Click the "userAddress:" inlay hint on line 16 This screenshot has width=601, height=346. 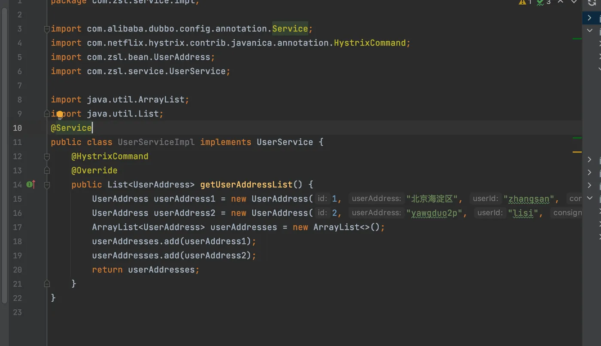click(x=376, y=213)
